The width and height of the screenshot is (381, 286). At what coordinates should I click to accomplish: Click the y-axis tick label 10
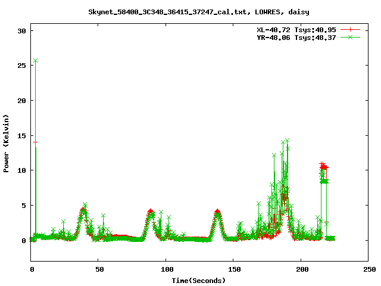(x=22, y=170)
